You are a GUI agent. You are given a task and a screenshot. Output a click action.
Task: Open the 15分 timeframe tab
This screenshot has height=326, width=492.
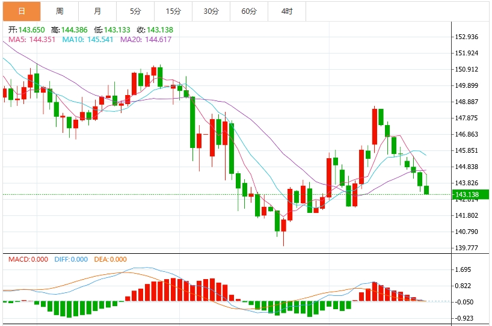(x=173, y=11)
